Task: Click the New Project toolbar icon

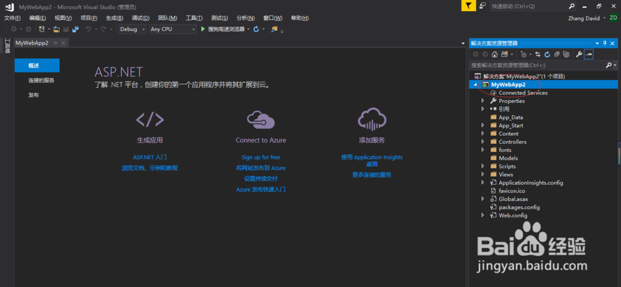Action: [x=42, y=29]
